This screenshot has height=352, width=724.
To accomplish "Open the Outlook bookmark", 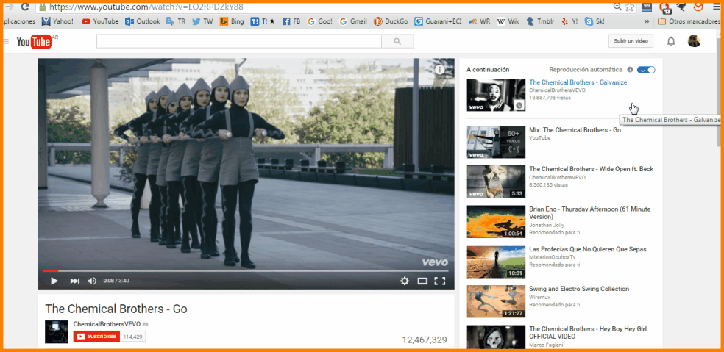I will pos(143,21).
